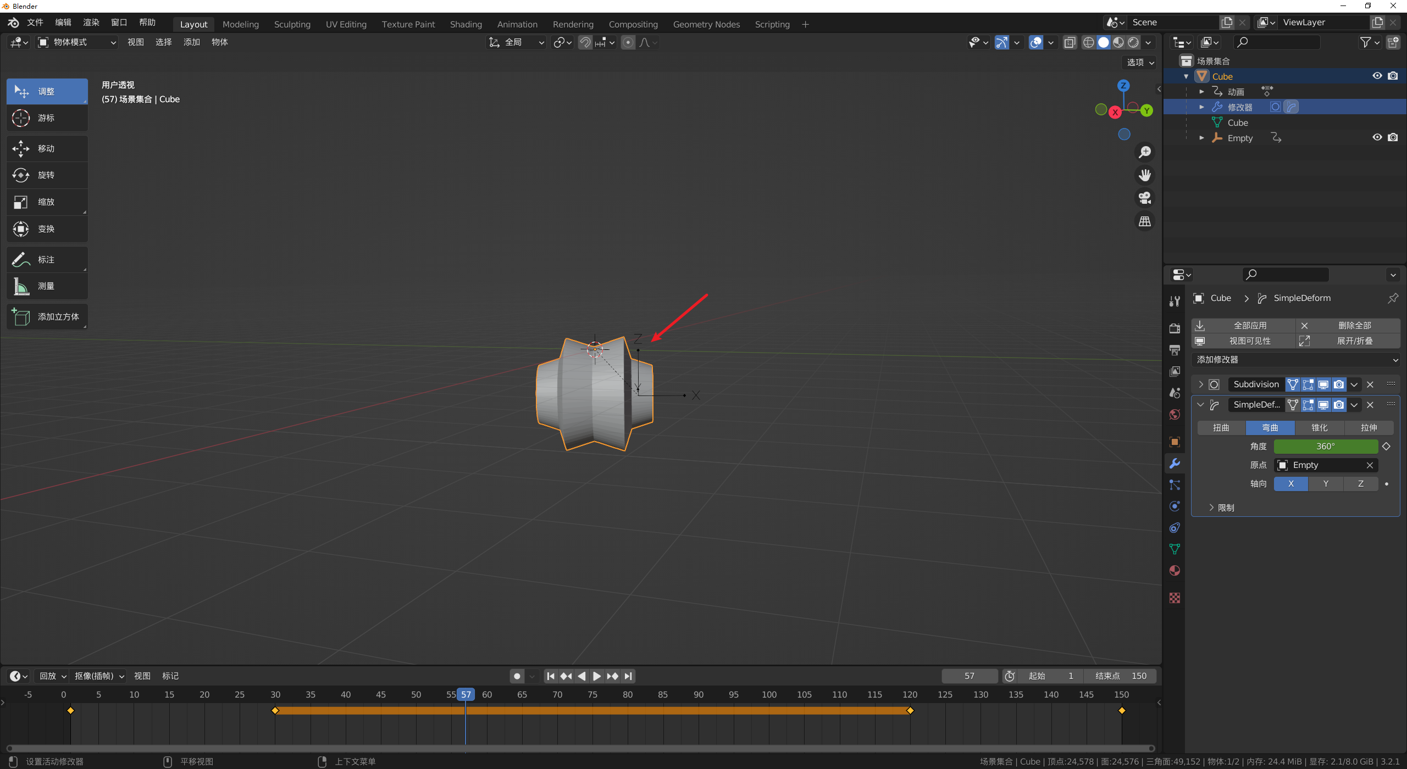Open the Add Modifier (添加修改器) dropdown
The height and width of the screenshot is (769, 1407).
1295,360
